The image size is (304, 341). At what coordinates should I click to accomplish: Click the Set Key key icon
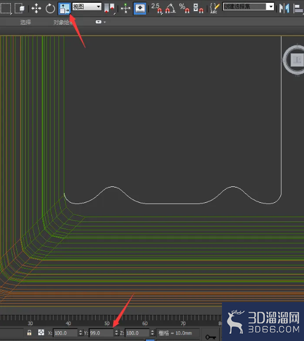211,337
